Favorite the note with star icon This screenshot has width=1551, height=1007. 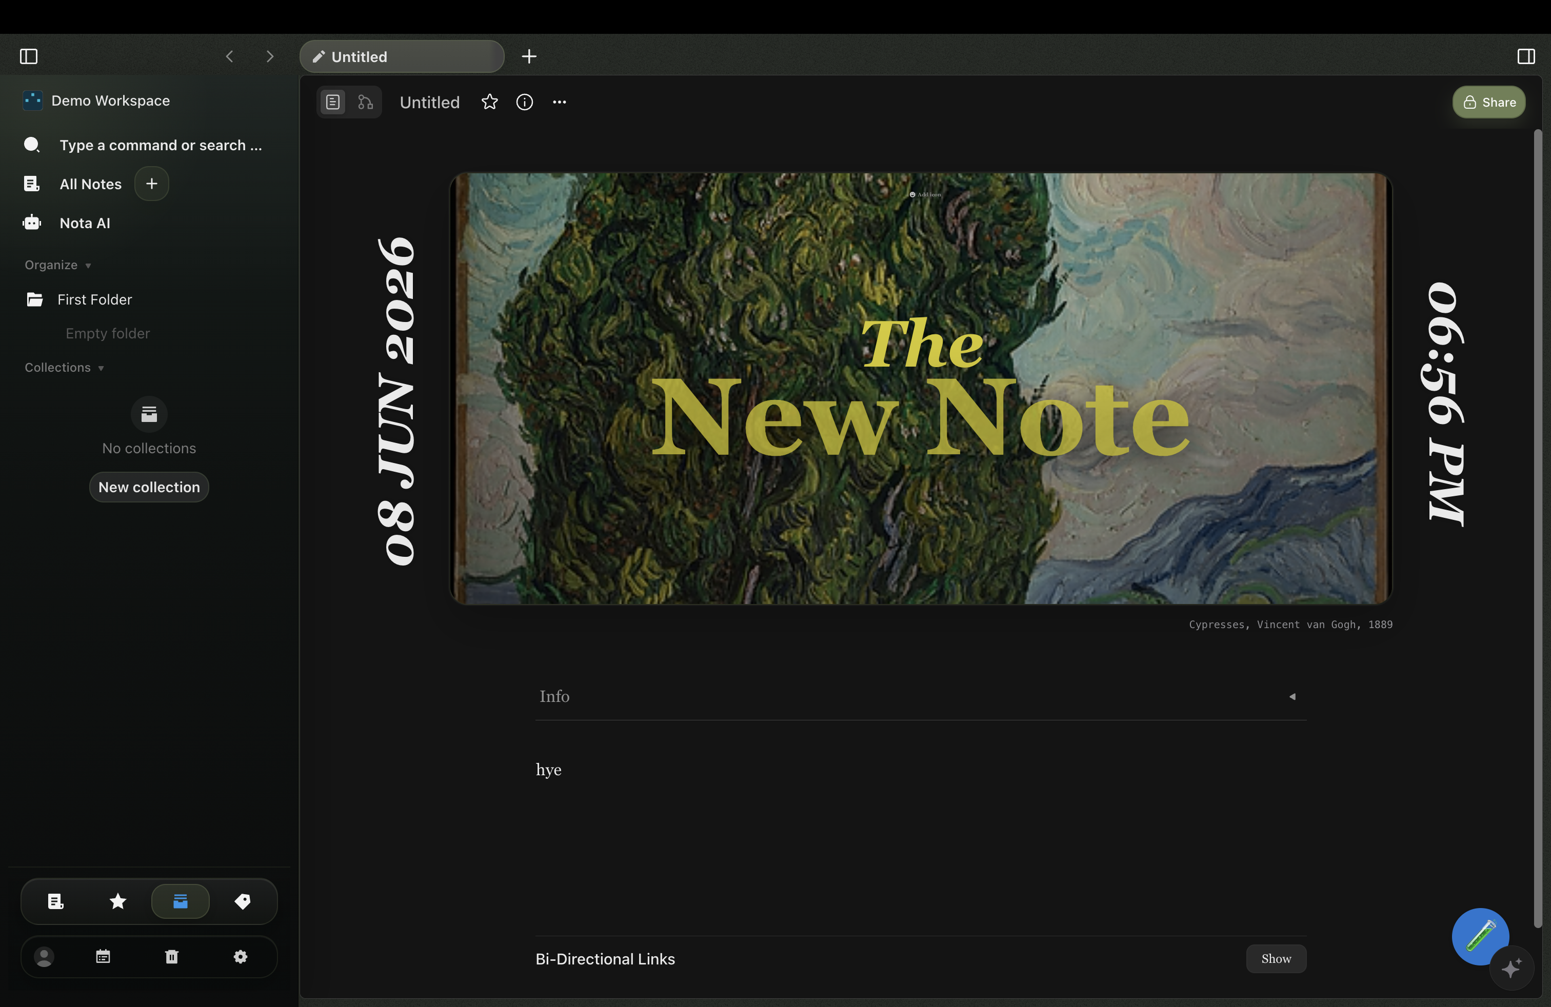click(489, 102)
